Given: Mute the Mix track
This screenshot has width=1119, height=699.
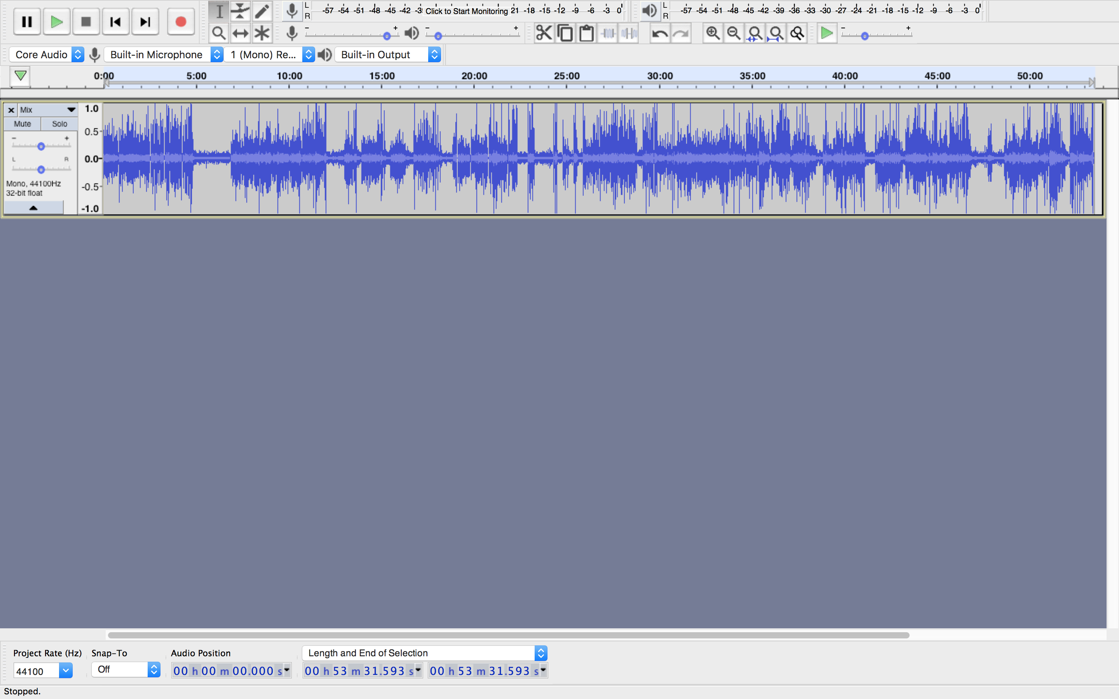Looking at the screenshot, I should point(22,124).
